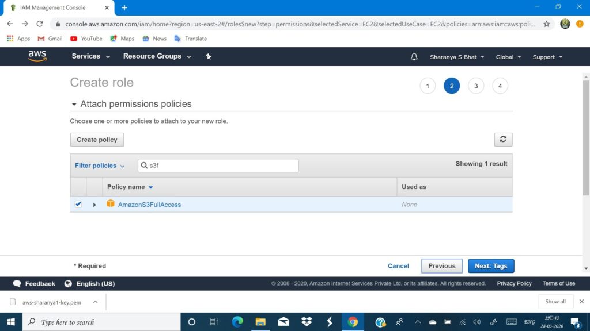Open the Privacy Policy link
This screenshot has width=590, height=331.
tap(514, 283)
